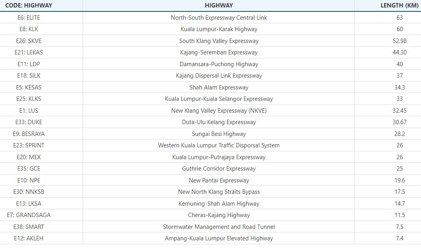The width and height of the screenshot is (421, 249).
Task: Click the 40 length value
Action: pos(399,64)
